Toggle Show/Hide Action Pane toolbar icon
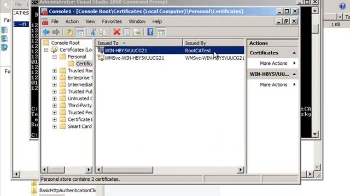This screenshot has width=350, height=196. (x=161, y=32)
